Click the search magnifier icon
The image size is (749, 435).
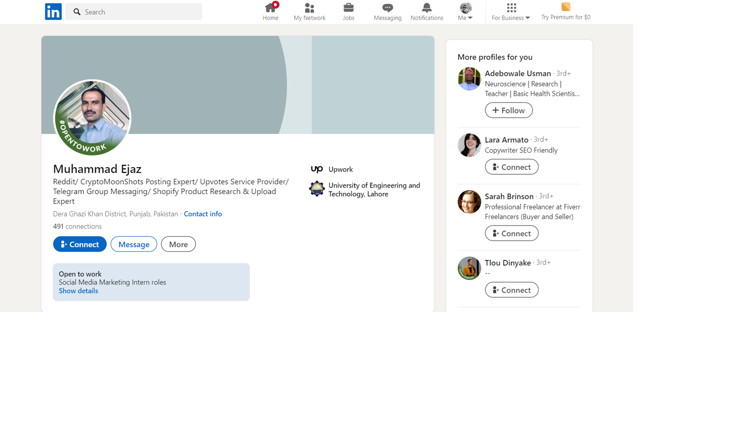[77, 12]
